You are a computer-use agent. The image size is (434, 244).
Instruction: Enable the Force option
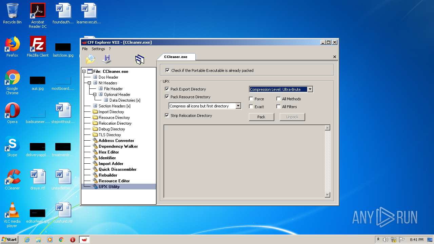[251, 99]
